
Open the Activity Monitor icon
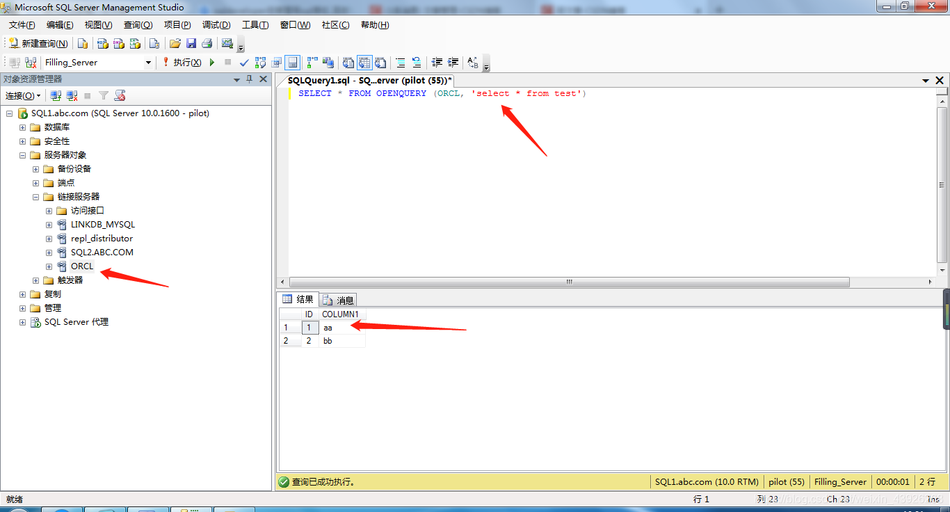(x=227, y=43)
